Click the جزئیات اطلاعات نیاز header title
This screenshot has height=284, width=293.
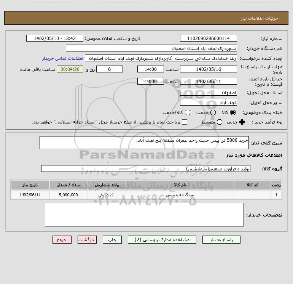coord(260,18)
